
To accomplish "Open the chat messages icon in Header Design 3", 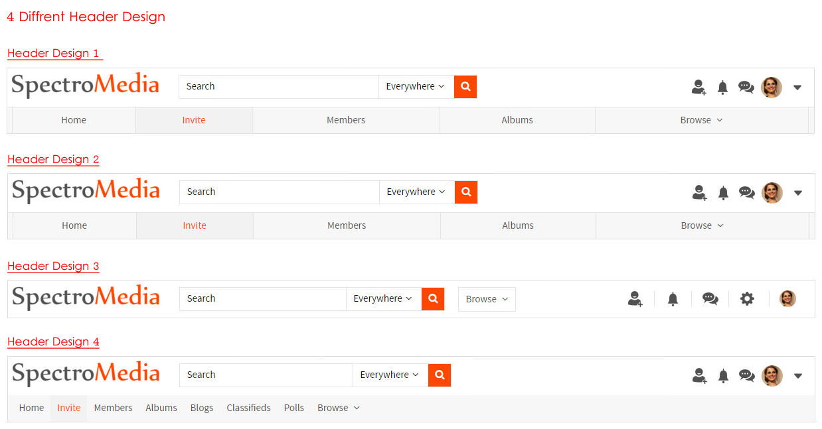I will click(710, 299).
